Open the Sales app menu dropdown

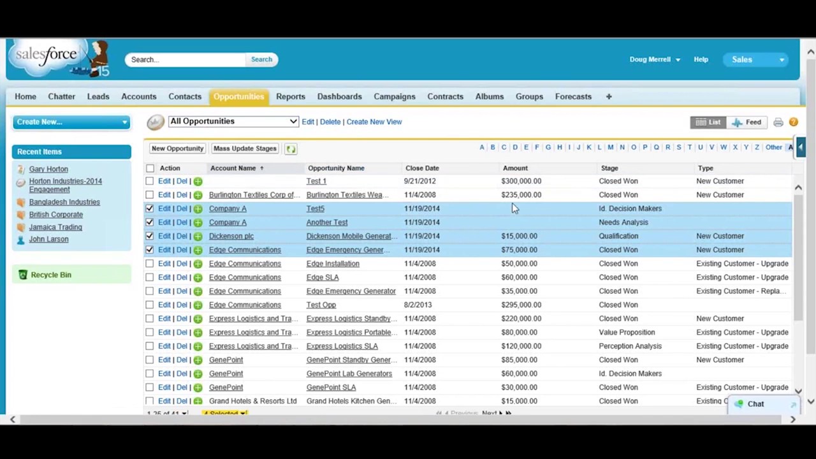click(x=757, y=59)
